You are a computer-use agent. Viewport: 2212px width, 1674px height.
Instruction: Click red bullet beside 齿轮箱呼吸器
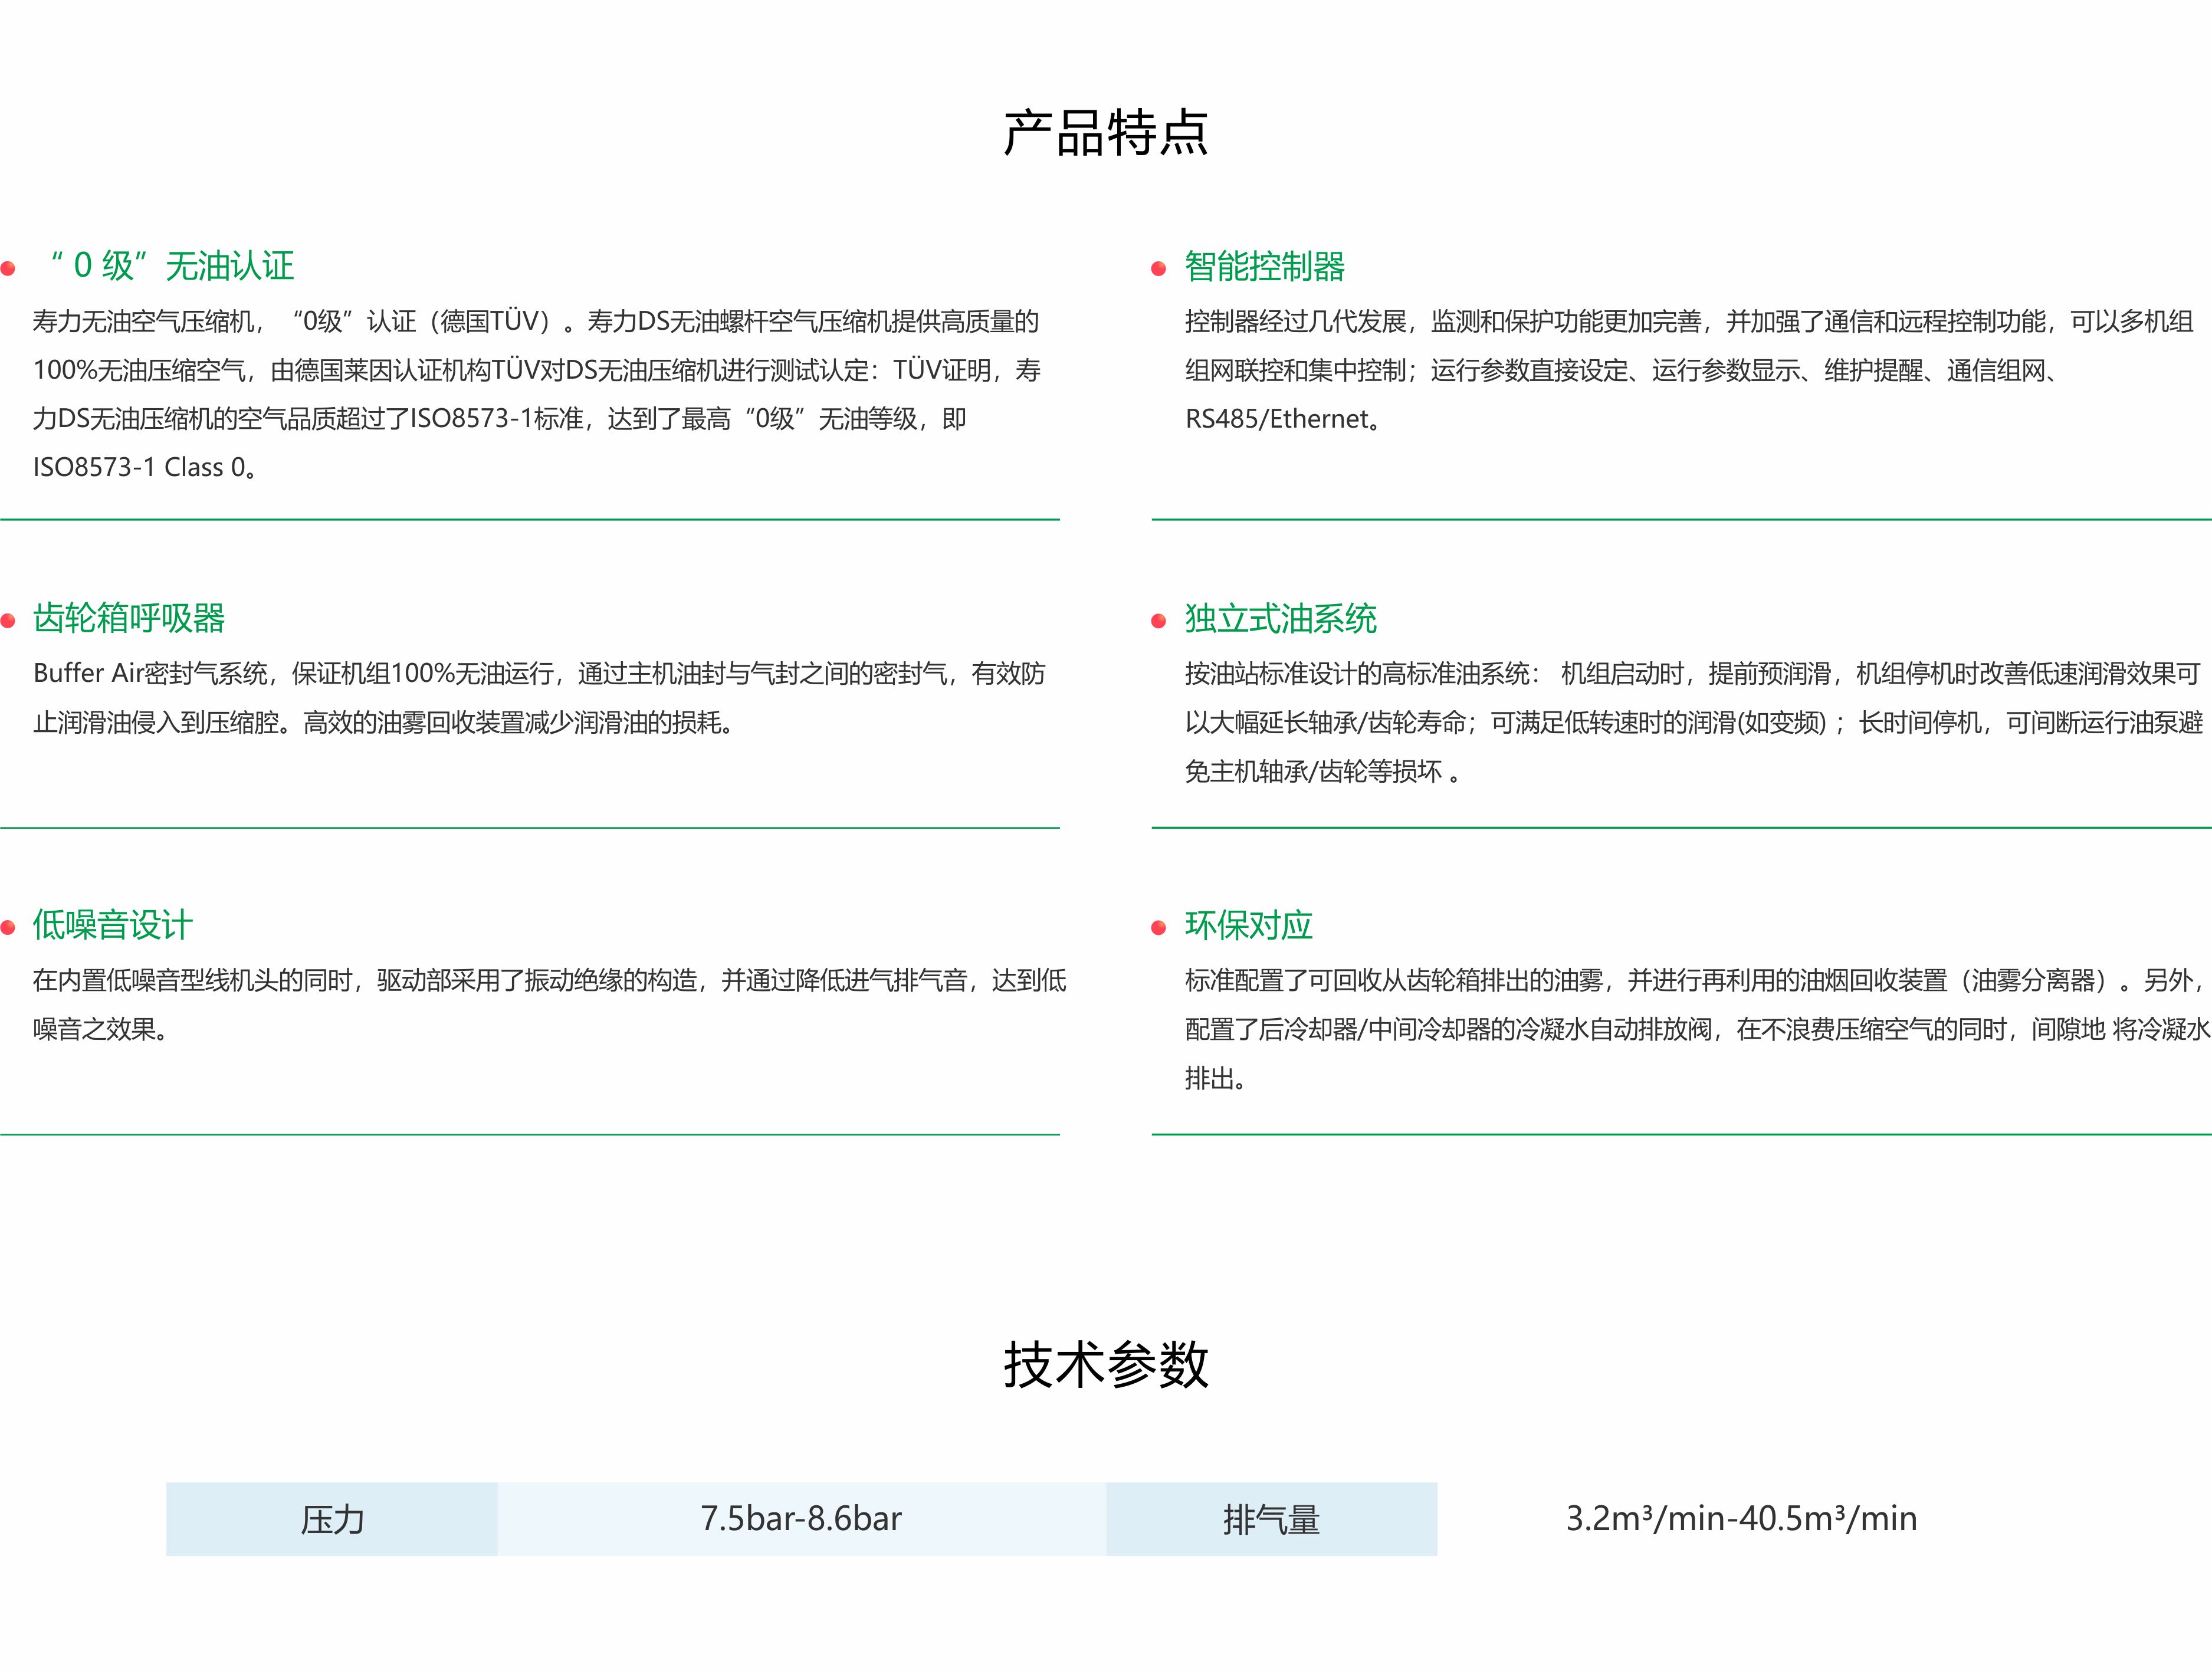[8, 621]
